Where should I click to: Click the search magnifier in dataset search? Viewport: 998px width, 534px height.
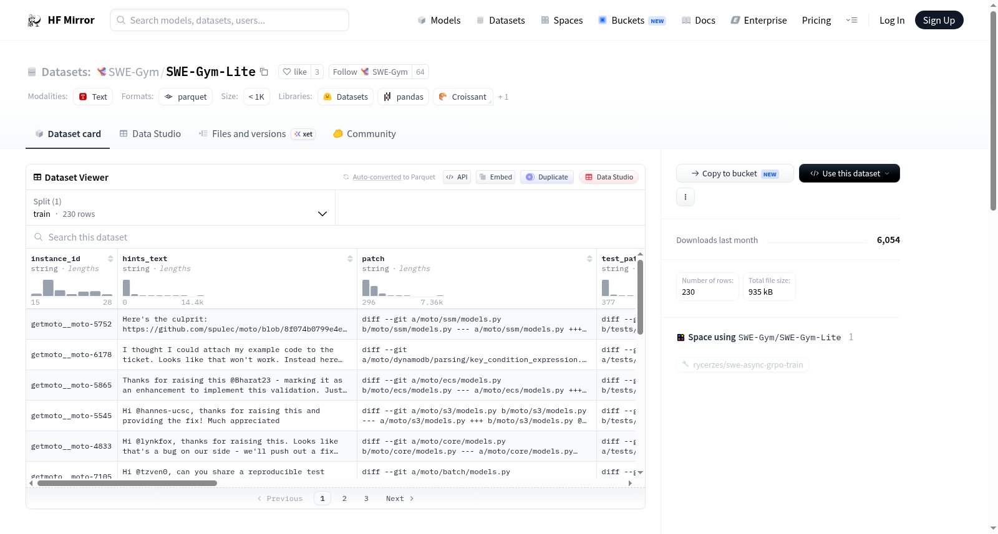tap(39, 237)
